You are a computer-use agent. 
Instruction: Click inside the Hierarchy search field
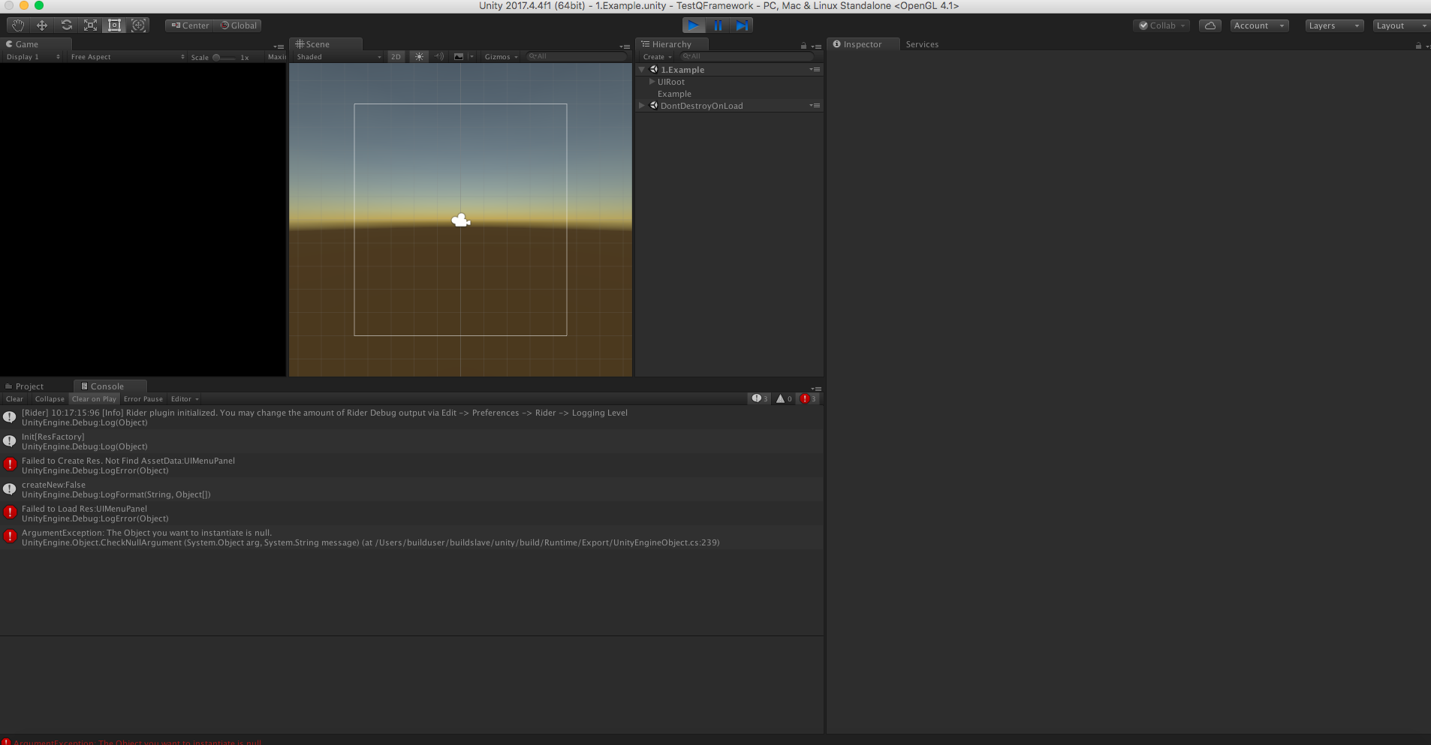[x=743, y=56]
